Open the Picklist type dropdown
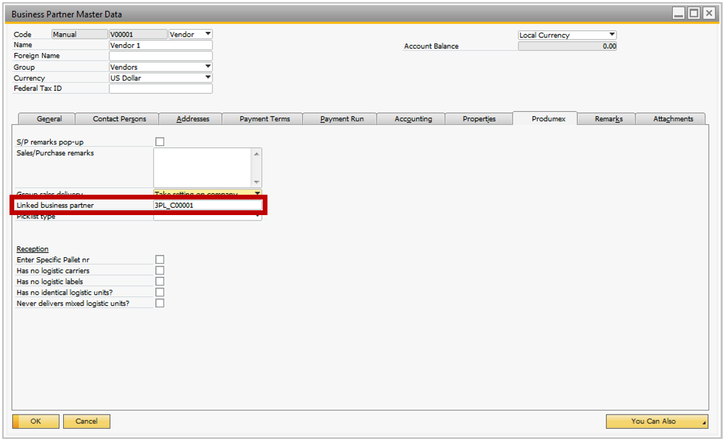The height and width of the screenshot is (441, 725). pyautogui.click(x=257, y=217)
